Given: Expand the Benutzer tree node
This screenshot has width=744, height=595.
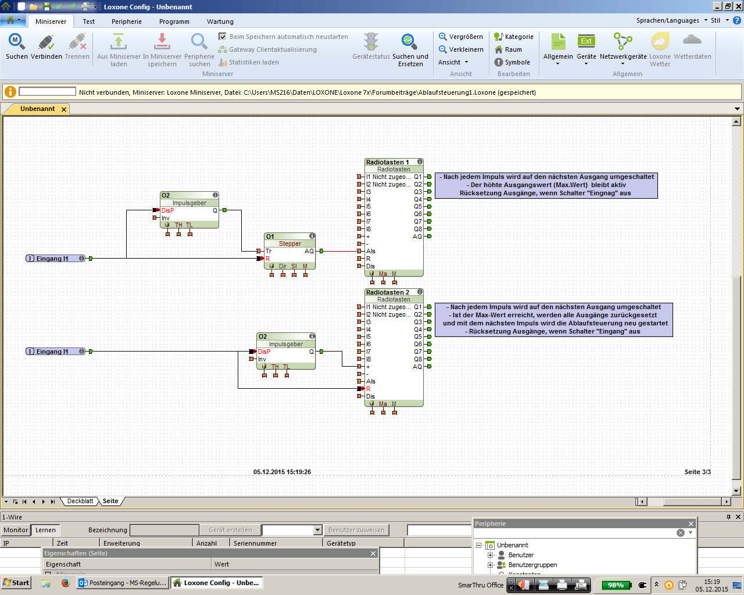Looking at the screenshot, I should pyautogui.click(x=490, y=555).
